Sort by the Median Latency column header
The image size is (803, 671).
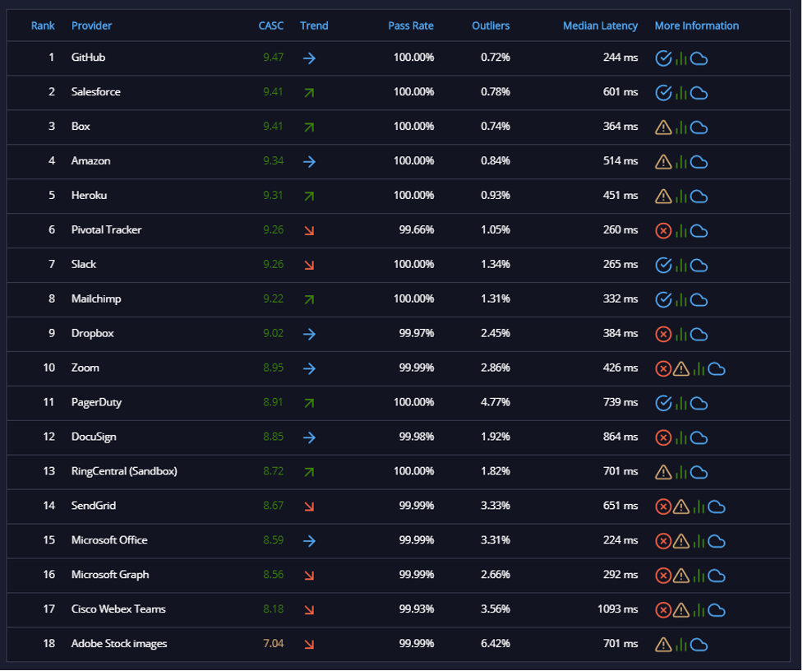tap(600, 25)
